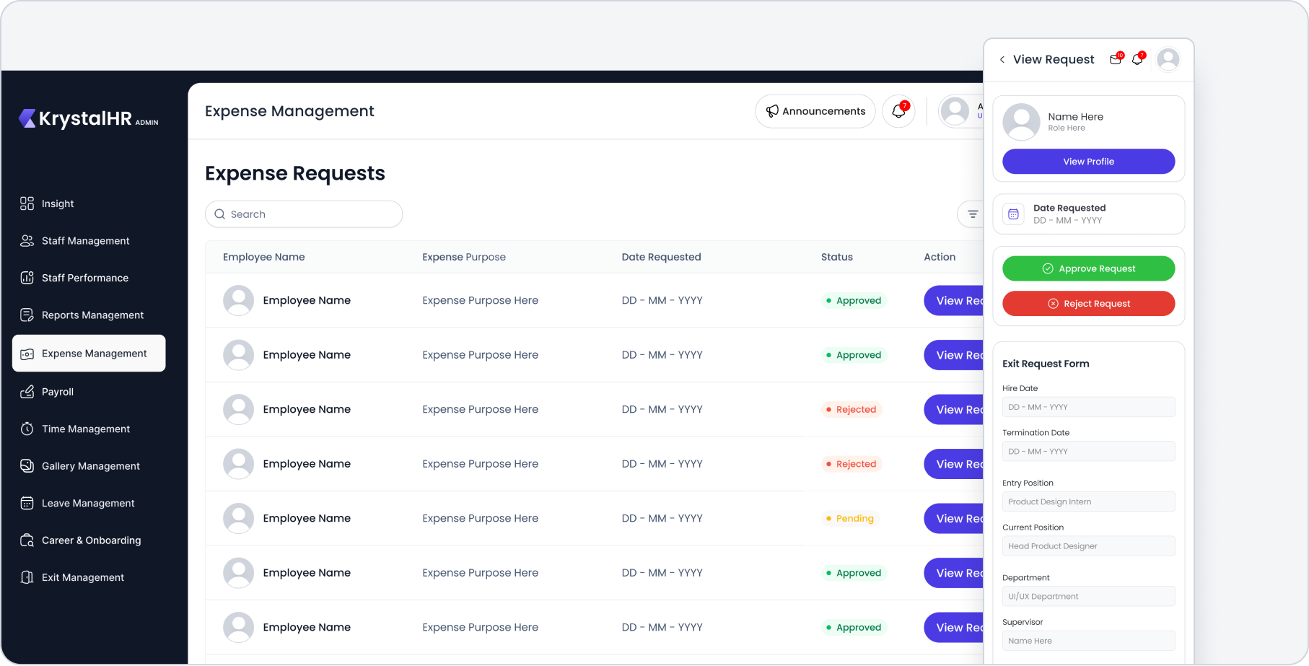Open the profile avatar in View Request header
Image resolution: width=1309 pixels, height=666 pixels.
(x=1168, y=60)
